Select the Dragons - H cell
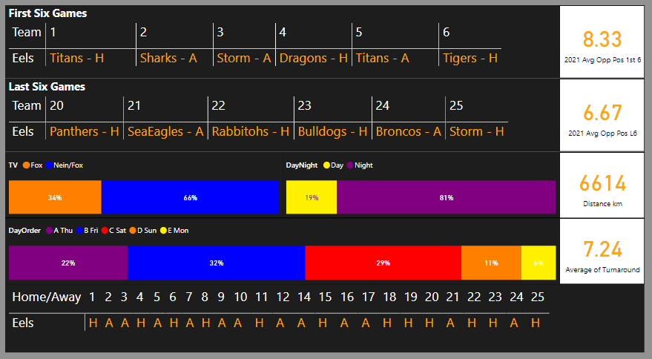Screen dimensions: 652x359 click(314, 58)
